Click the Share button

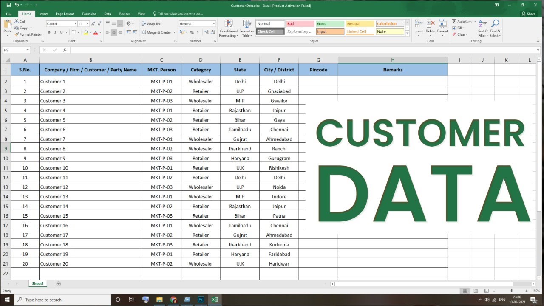tap(529, 14)
